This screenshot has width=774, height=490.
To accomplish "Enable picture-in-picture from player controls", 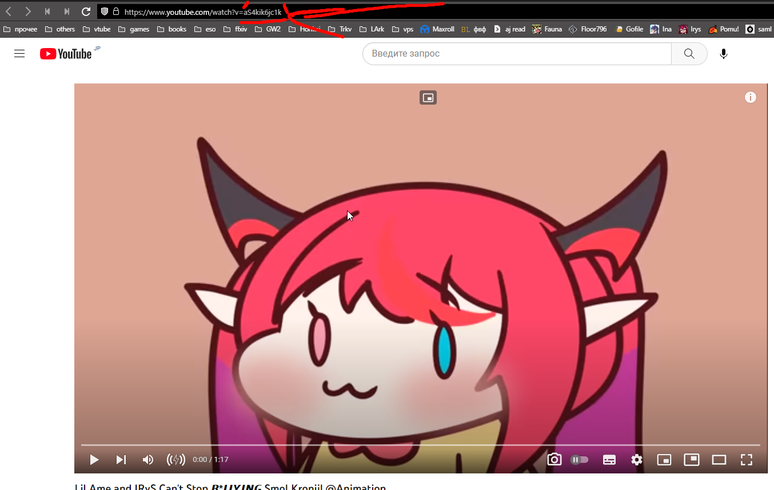I will (692, 459).
